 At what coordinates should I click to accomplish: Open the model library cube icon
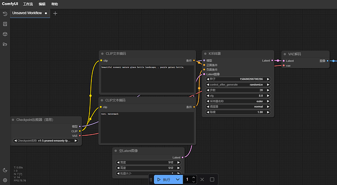pyautogui.click(x=5, y=34)
